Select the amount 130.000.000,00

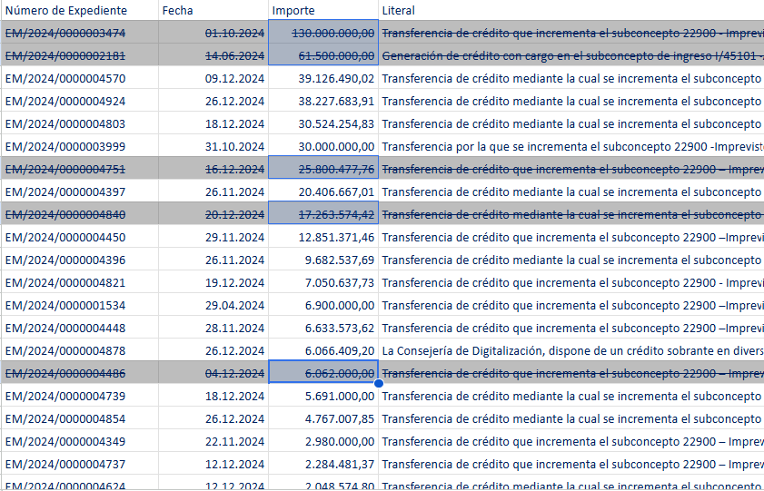click(323, 33)
